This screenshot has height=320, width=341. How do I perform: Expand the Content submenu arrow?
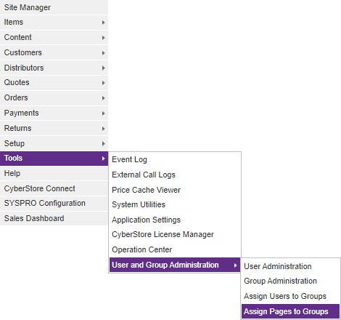pyautogui.click(x=103, y=38)
